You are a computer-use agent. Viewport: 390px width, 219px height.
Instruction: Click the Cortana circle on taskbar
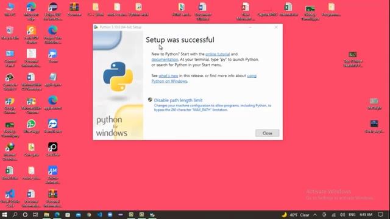click(x=25, y=215)
